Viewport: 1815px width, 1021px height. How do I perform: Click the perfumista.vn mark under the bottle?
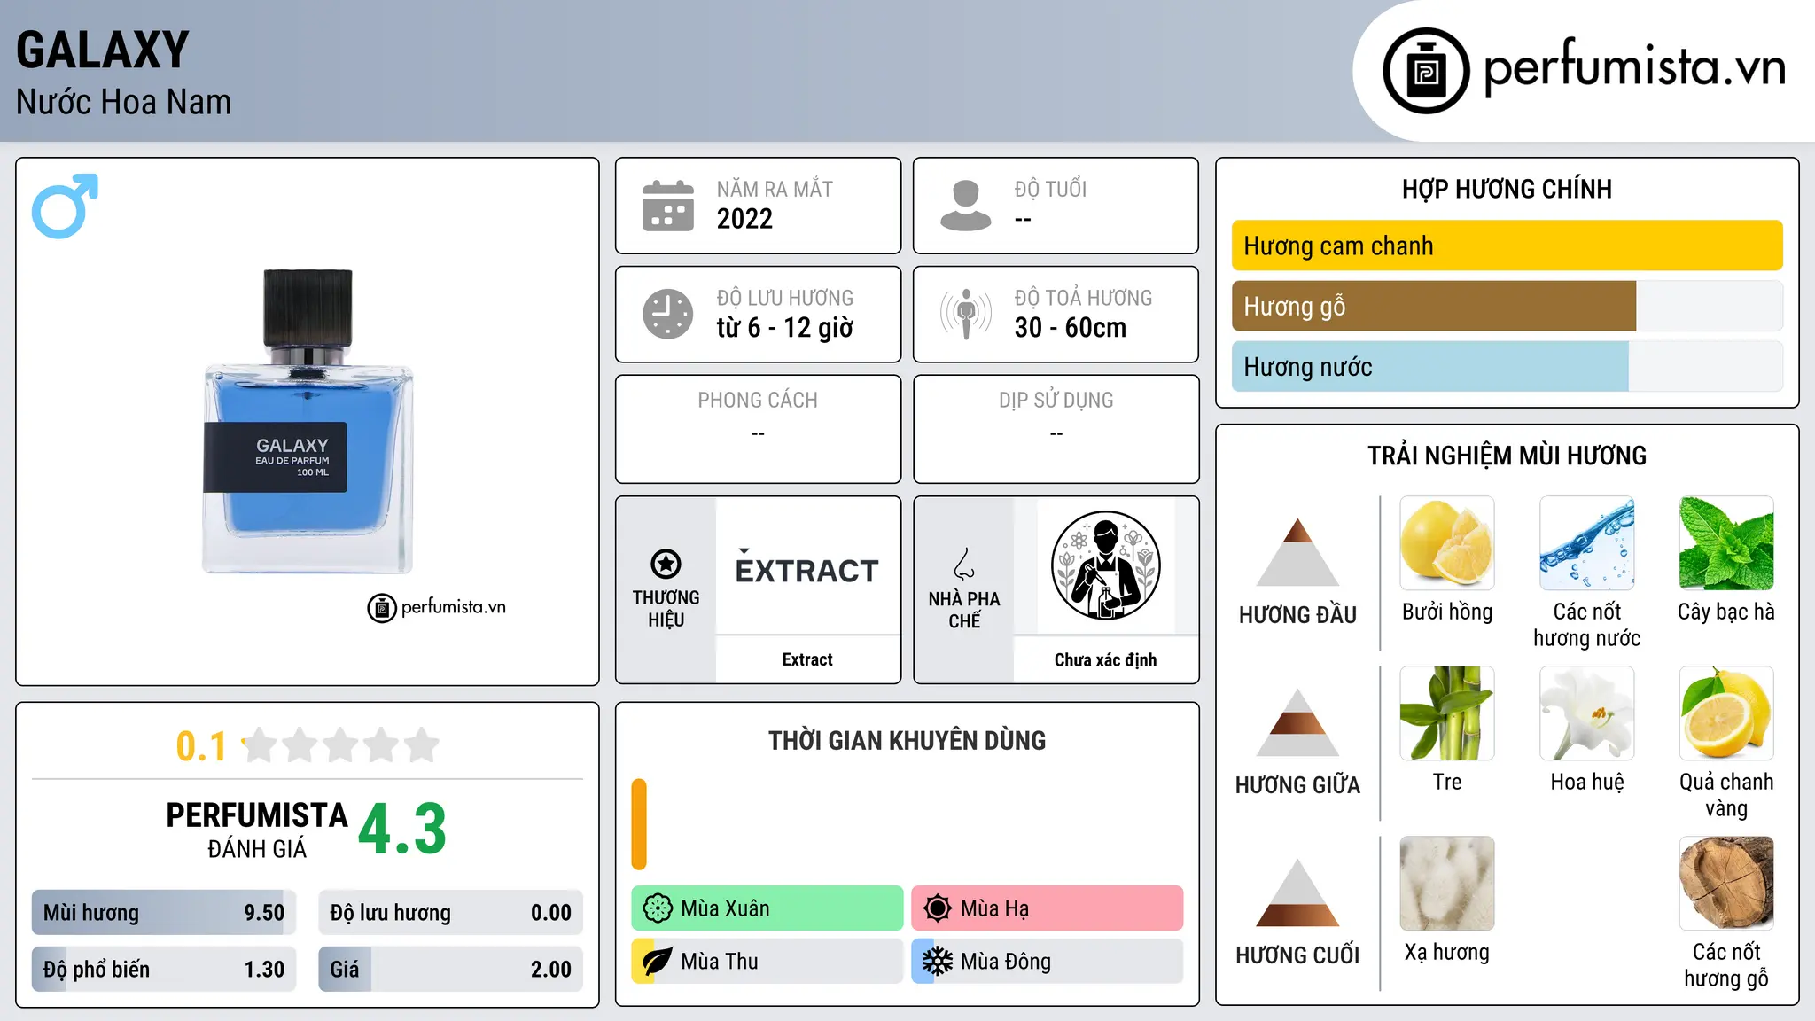click(437, 607)
